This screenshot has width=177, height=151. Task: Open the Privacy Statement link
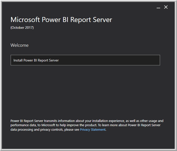[93, 130]
